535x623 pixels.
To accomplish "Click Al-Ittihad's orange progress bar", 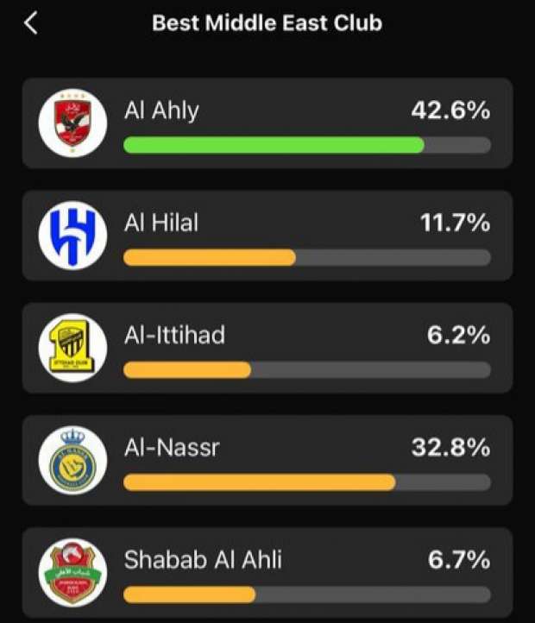I will click(187, 369).
